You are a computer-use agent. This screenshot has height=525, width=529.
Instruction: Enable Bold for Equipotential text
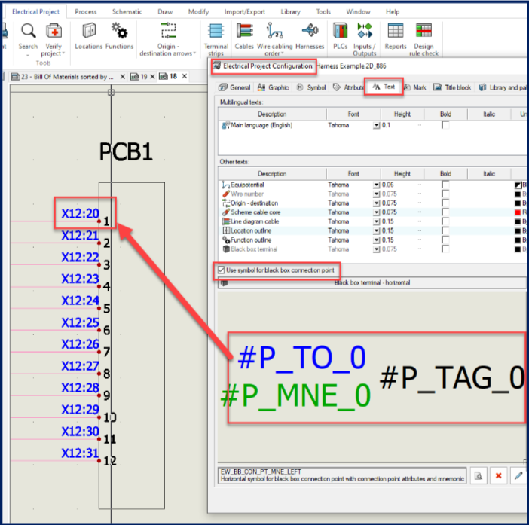pos(445,185)
